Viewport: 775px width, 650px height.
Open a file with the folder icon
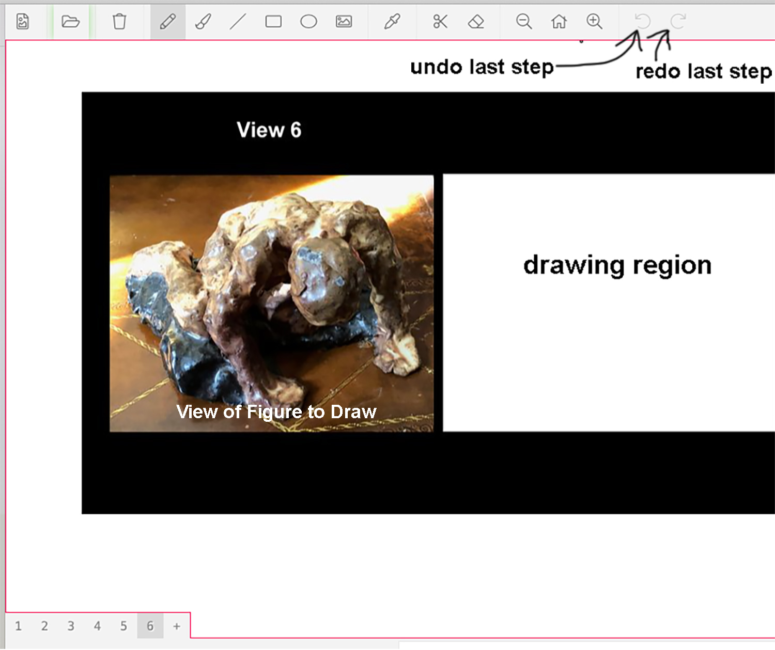(x=70, y=22)
